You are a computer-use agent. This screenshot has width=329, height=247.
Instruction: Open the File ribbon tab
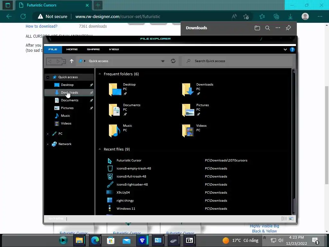click(x=53, y=49)
